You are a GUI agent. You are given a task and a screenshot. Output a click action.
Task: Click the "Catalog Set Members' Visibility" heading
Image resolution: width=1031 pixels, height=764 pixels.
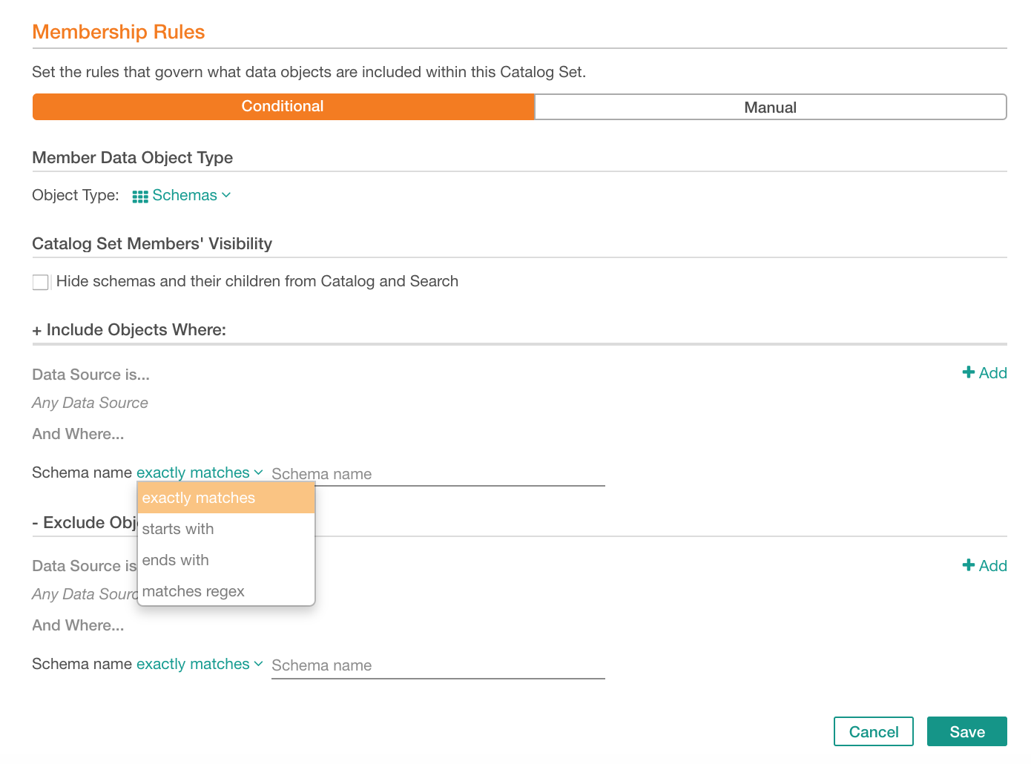pyautogui.click(x=152, y=244)
